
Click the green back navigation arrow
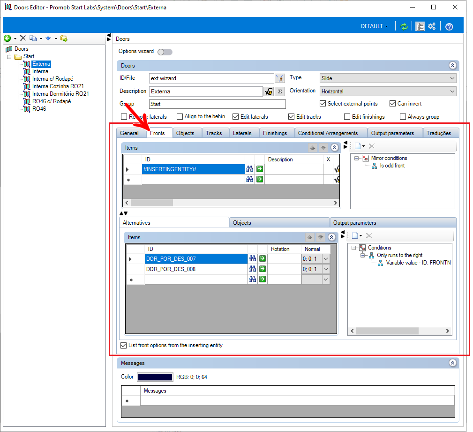(7, 38)
